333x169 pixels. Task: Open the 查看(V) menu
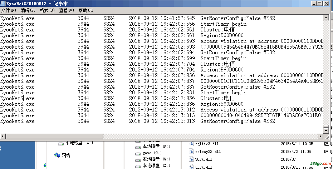67,10
